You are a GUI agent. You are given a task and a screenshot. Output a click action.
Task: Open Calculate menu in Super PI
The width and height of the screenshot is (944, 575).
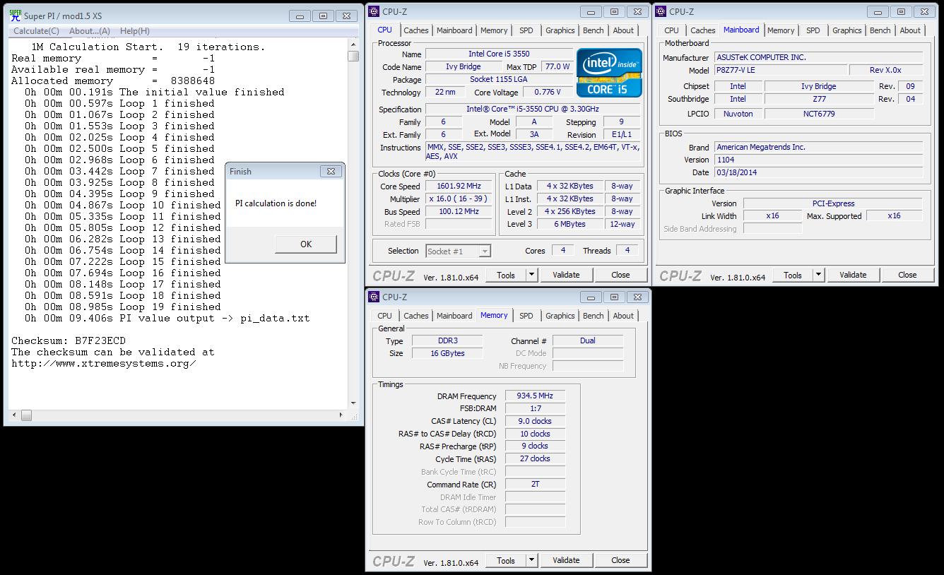click(x=36, y=31)
